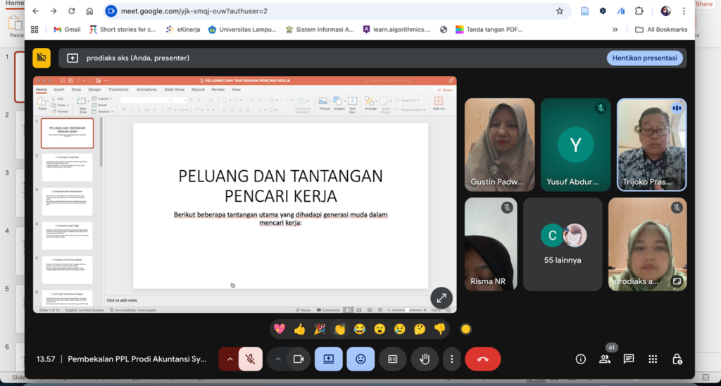This screenshot has width=721, height=386.
Task: Select the yellow skin tone swatch
Action: coord(465,329)
